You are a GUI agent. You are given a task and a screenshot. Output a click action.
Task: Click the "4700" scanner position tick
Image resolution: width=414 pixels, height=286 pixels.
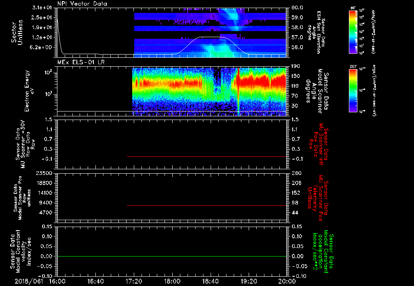pos(45,212)
